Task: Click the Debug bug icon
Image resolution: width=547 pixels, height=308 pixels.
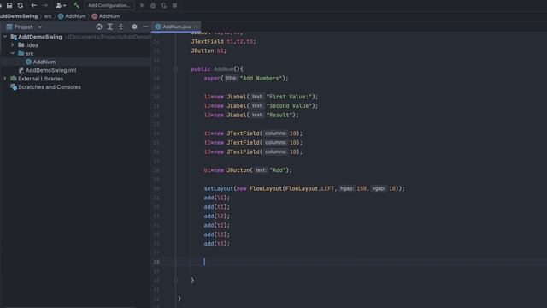Action: tap(153, 5)
